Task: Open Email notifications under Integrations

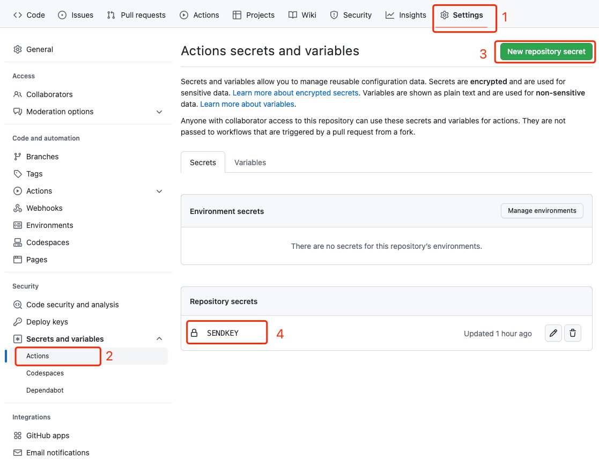Action: tap(57, 453)
